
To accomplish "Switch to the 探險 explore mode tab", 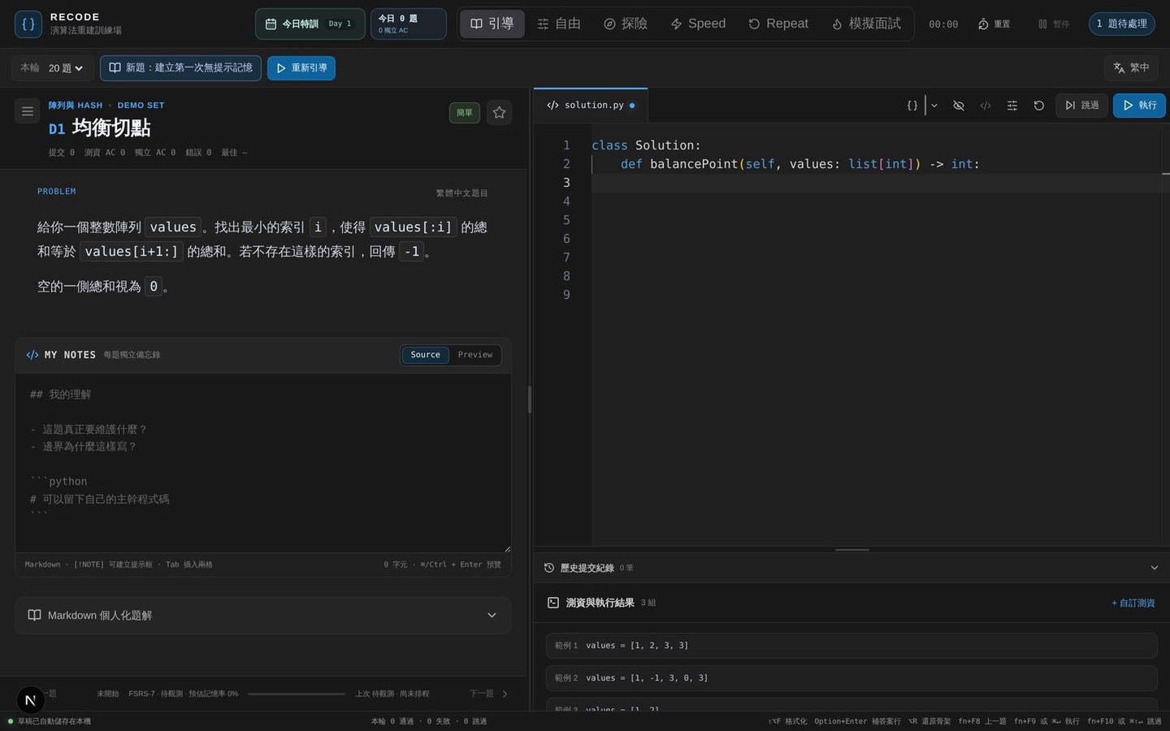I will (626, 24).
